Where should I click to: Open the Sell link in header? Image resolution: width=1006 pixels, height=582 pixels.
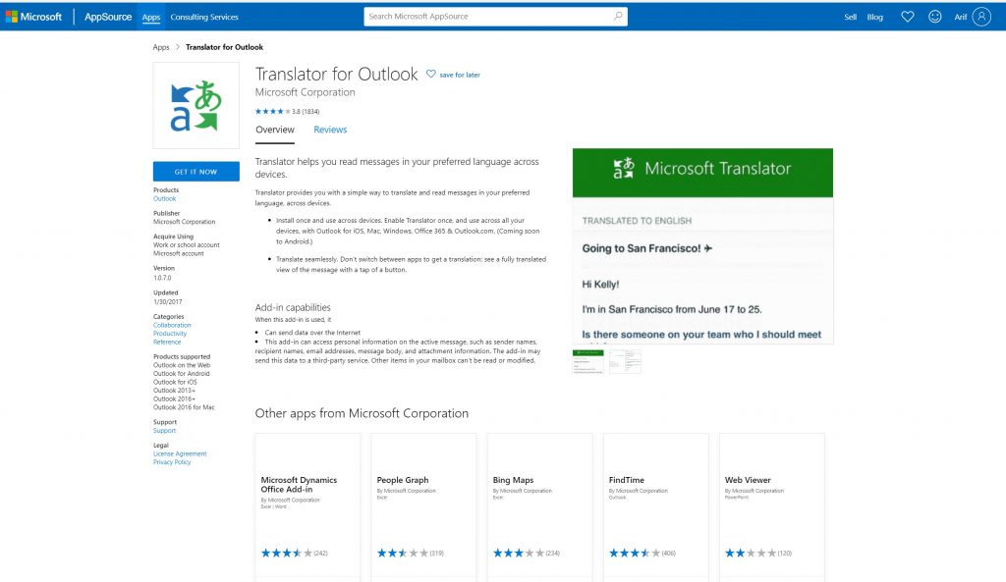(850, 18)
